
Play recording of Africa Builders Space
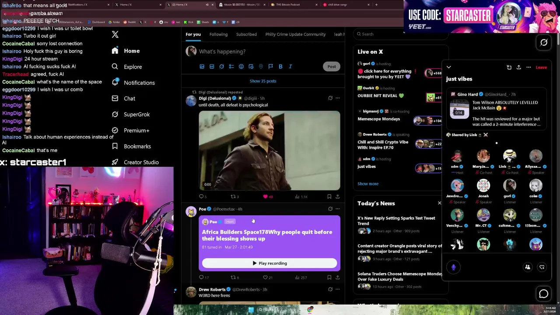tap(269, 263)
